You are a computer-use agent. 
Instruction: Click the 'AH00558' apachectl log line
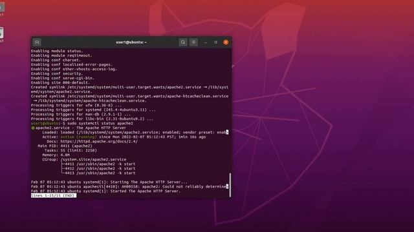tap(129, 186)
